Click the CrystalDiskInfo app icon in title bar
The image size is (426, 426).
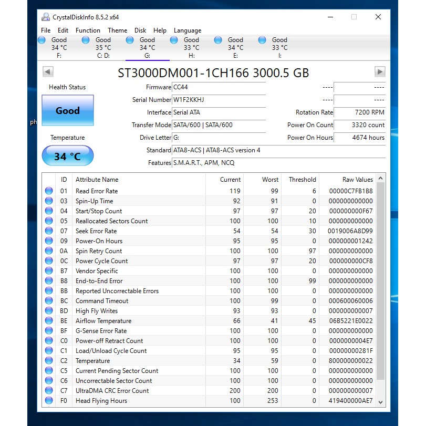tap(46, 17)
